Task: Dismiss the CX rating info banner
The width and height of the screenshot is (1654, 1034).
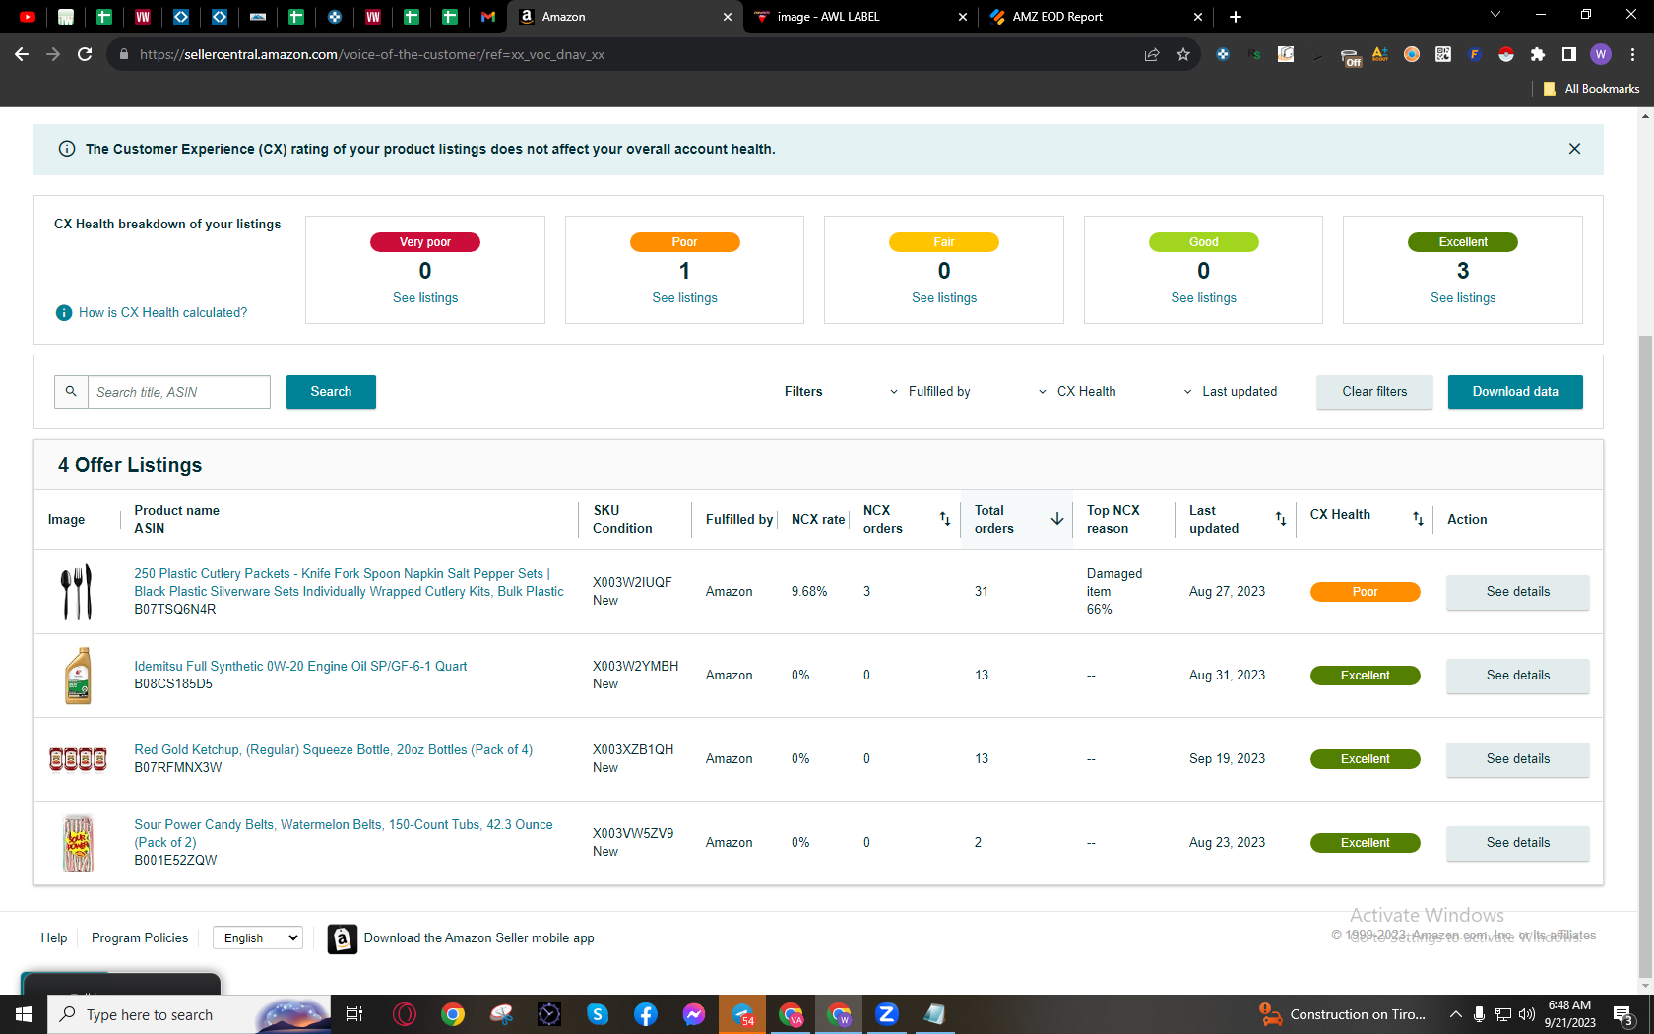Action: click(1574, 149)
